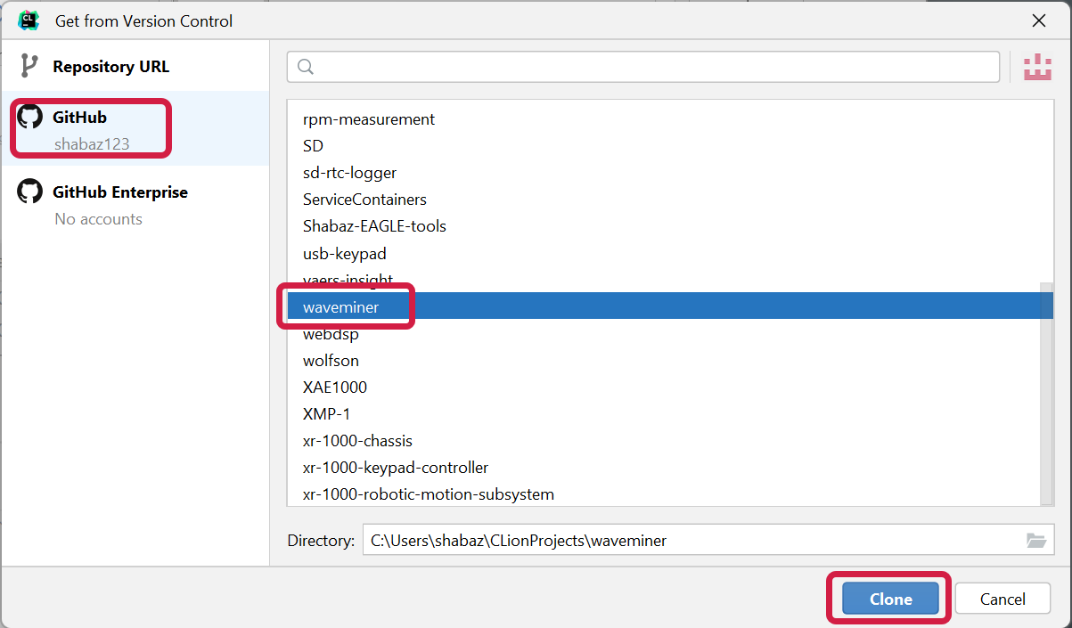Viewport: 1072px width, 628px height.
Task: Click the repository search field
Action: point(643,67)
